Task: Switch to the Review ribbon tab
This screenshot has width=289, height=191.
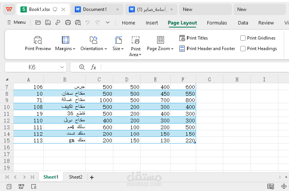Action: [266, 23]
